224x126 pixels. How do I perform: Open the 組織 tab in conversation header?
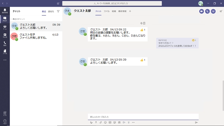pos(114,11)
